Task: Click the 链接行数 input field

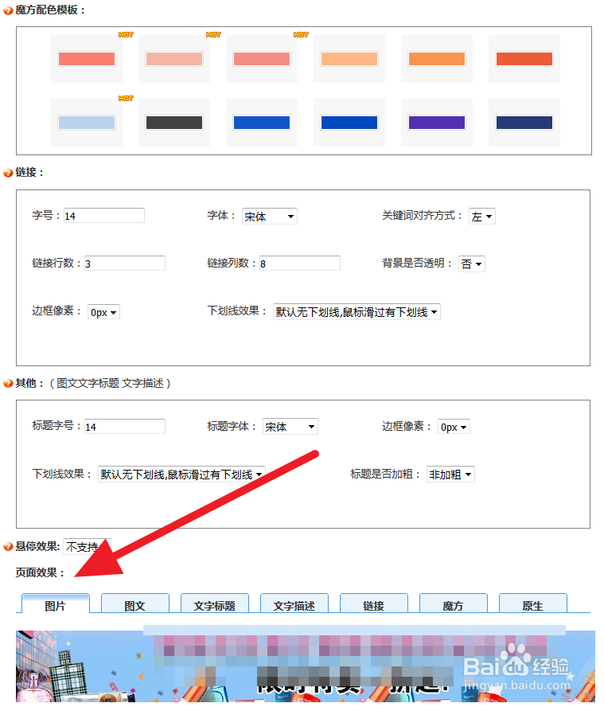Action: [125, 264]
